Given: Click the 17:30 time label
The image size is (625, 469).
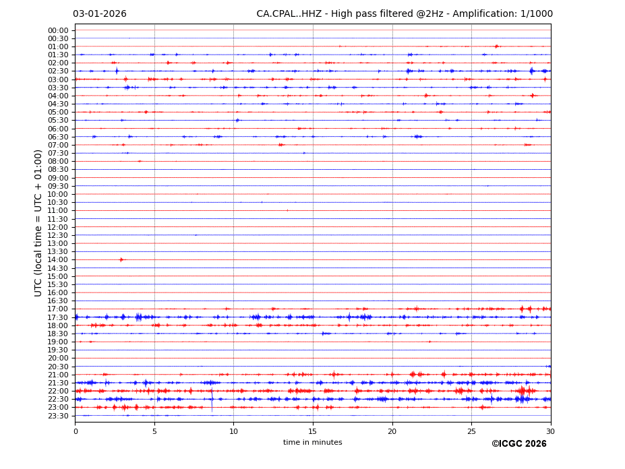Looking at the screenshot, I should 57,317.
